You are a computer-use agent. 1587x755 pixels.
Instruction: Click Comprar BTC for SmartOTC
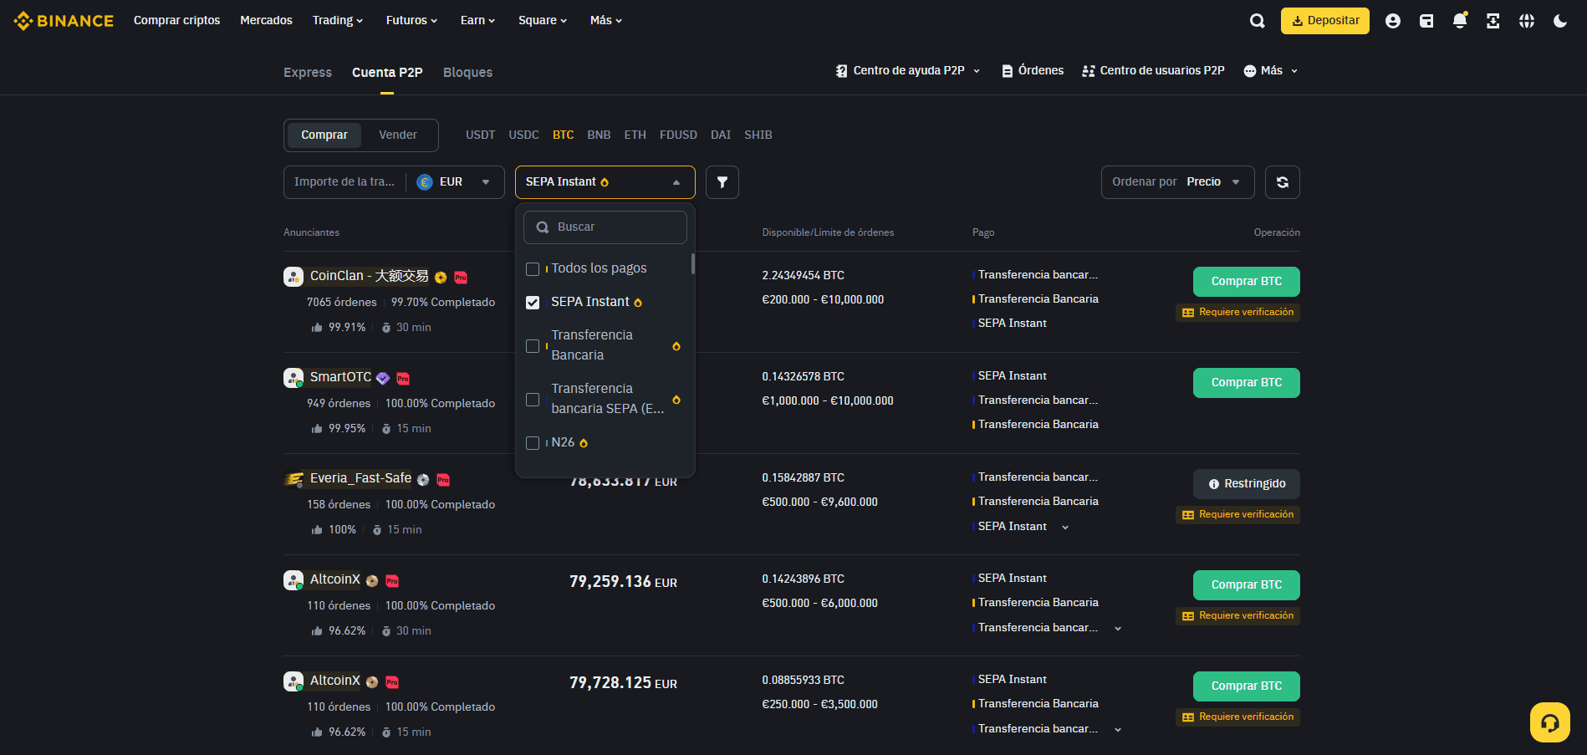click(1246, 383)
